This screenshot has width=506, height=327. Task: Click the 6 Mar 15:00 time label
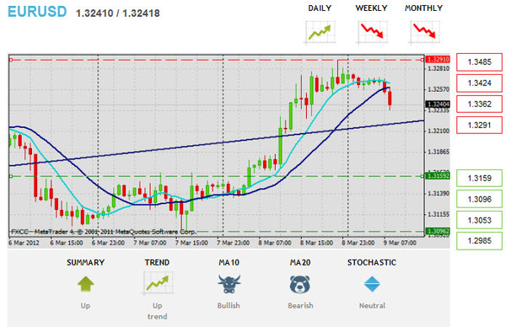point(67,243)
